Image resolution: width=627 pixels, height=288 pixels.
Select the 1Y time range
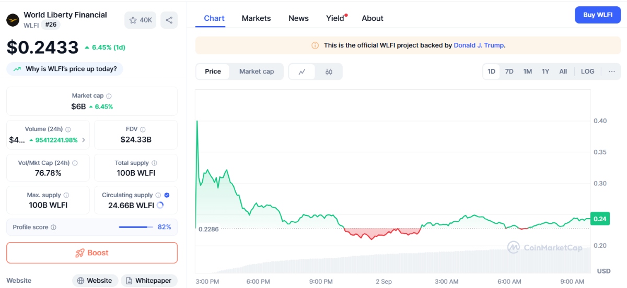tap(545, 71)
